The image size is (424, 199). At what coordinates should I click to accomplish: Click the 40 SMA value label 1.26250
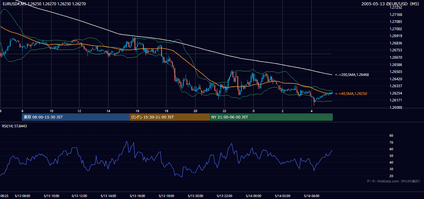351,94
